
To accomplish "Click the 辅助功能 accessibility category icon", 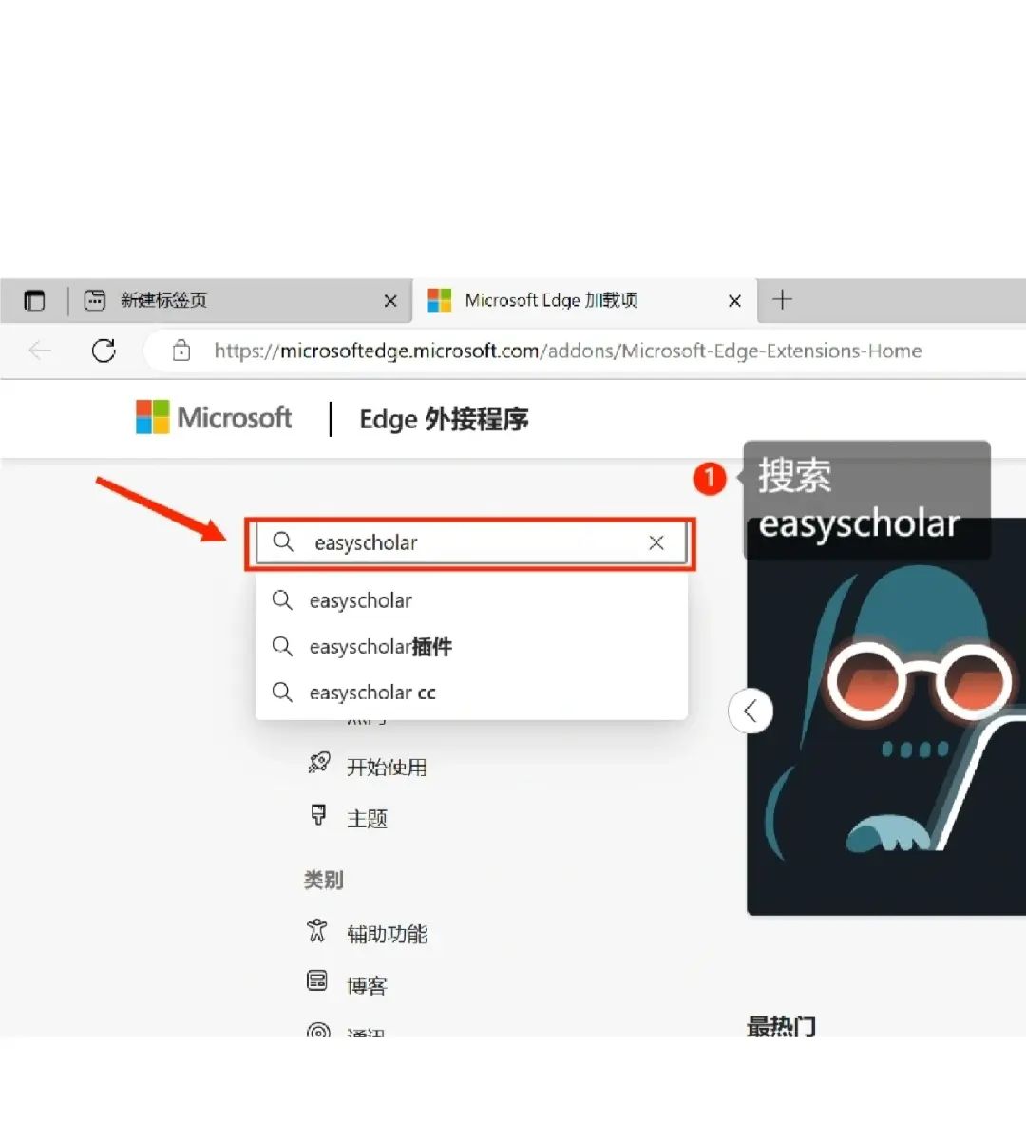I will 317,932.
